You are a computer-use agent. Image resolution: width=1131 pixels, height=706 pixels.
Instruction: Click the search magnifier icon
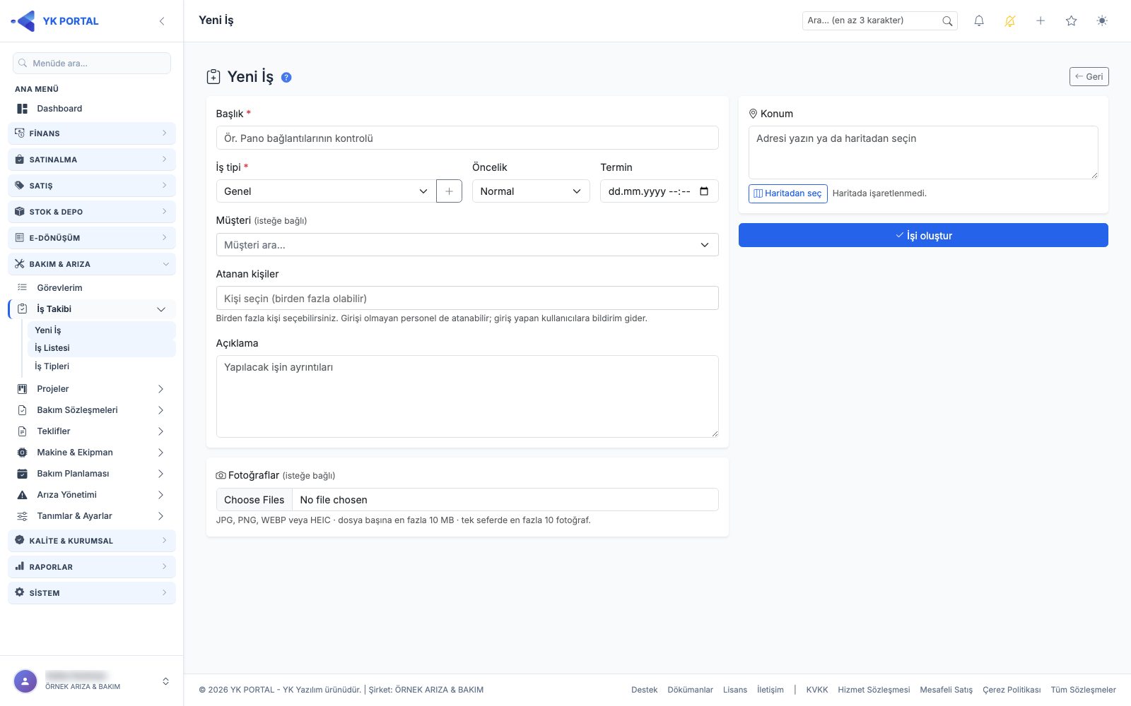pos(947,21)
